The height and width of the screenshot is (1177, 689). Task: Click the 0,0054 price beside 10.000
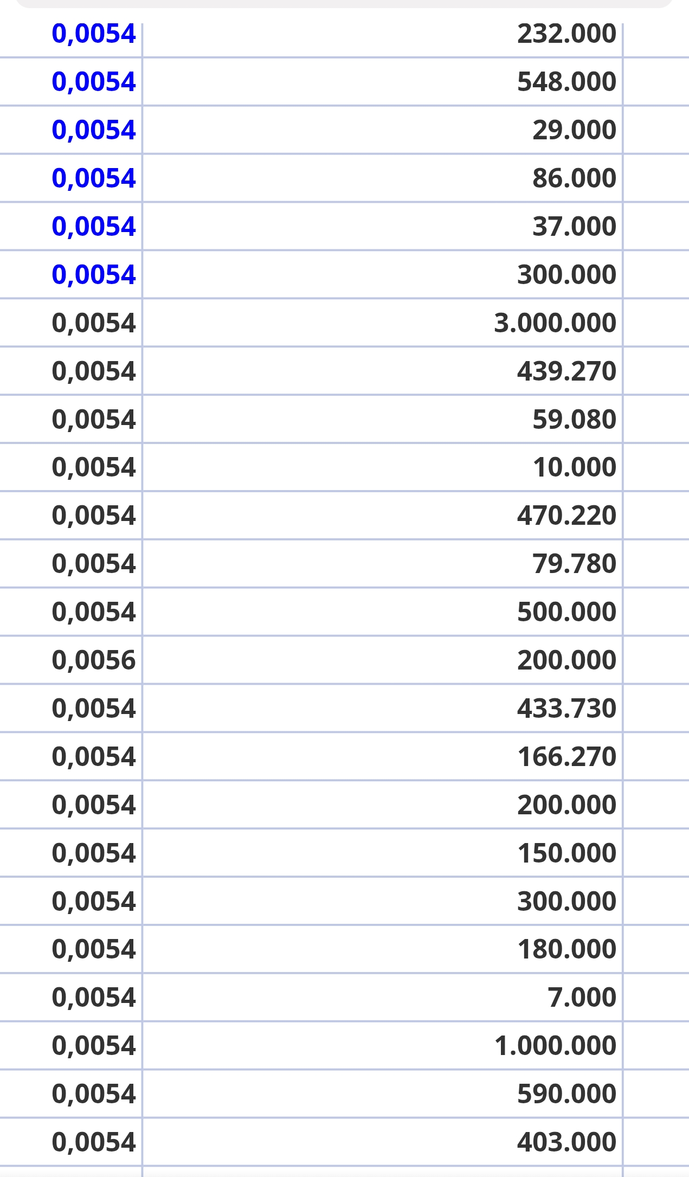(x=93, y=467)
